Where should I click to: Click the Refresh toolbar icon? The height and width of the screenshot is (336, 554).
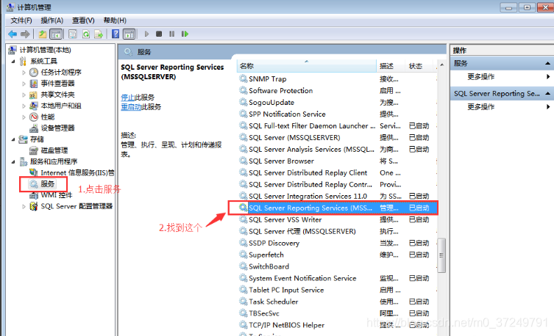click(x=86, y=34)
